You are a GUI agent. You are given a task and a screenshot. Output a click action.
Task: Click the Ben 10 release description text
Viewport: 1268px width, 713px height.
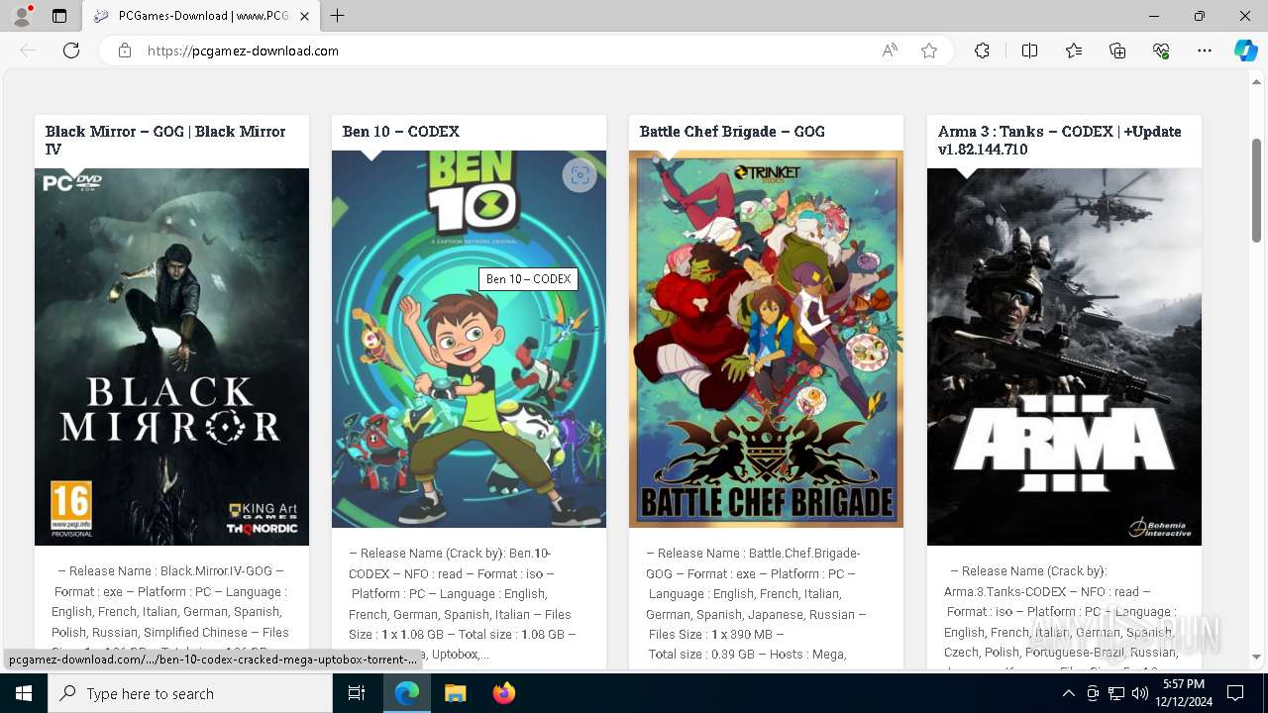463,604
